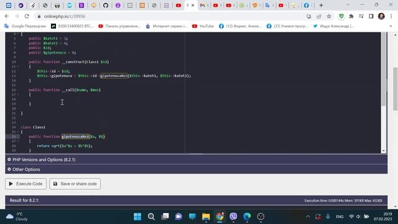Screen dimensions: 398x224
Task: Open the clock showing 20:19
Action: coord(382,217)
